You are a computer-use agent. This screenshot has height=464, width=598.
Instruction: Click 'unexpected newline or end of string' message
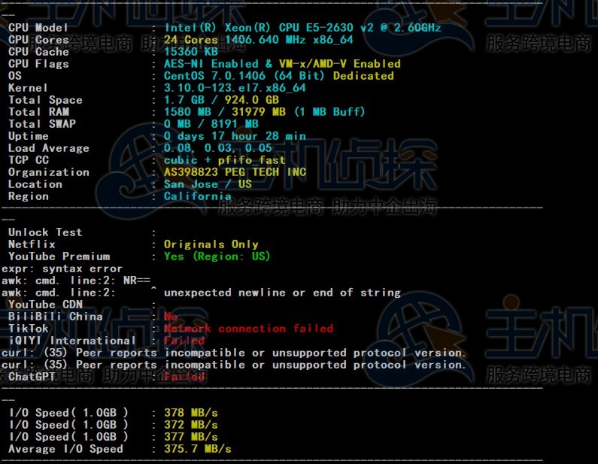[x=282, y=293]
